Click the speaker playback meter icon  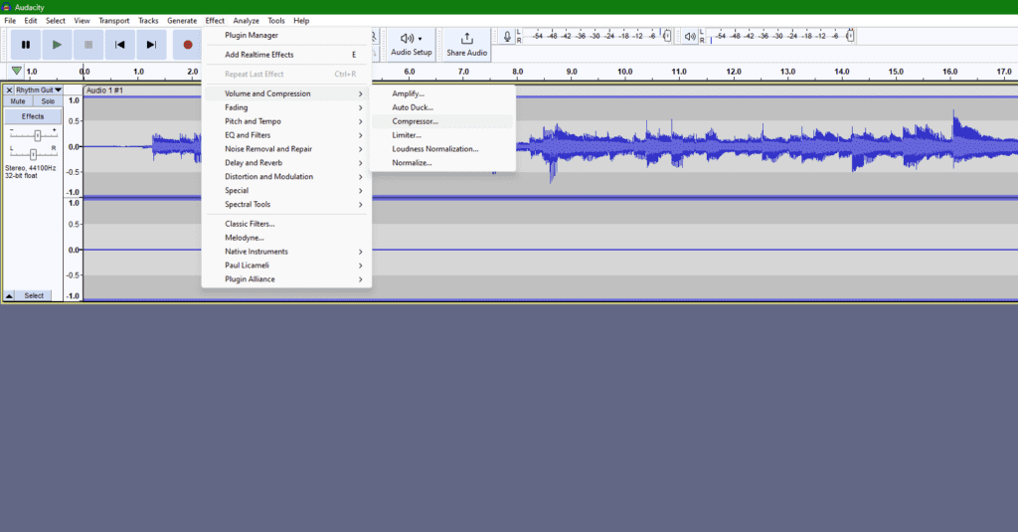(x=690, y=37)
